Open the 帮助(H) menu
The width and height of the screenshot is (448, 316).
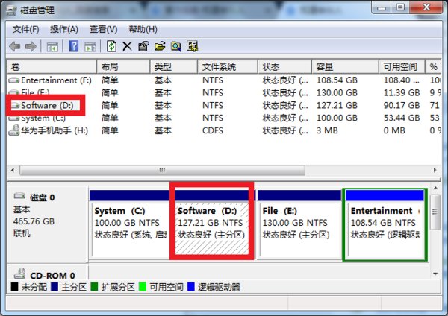[143, 29]
